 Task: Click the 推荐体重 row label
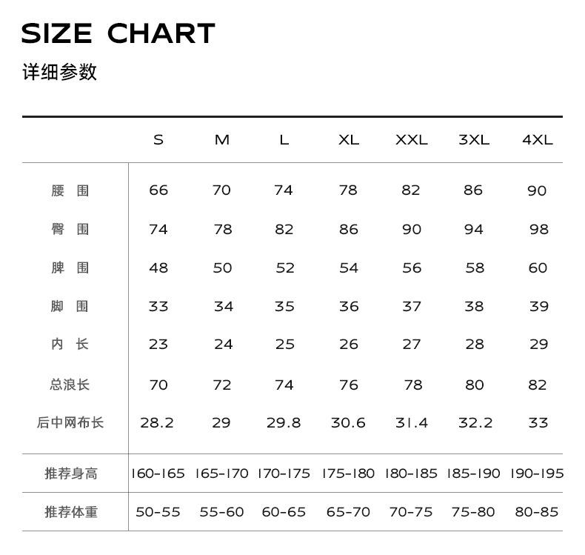tap(71, 512)
